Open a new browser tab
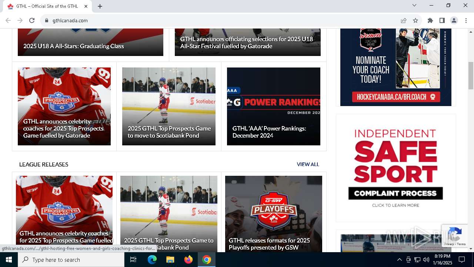The height and width of the screenshot is (267, 474). pyautogui.click(x=100, y=6)
